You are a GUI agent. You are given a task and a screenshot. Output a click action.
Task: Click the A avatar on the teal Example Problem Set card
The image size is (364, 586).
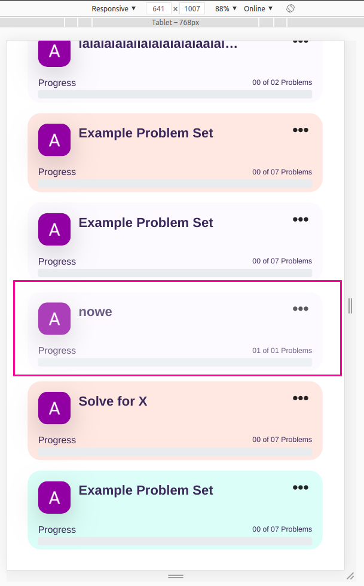point(54,498)
